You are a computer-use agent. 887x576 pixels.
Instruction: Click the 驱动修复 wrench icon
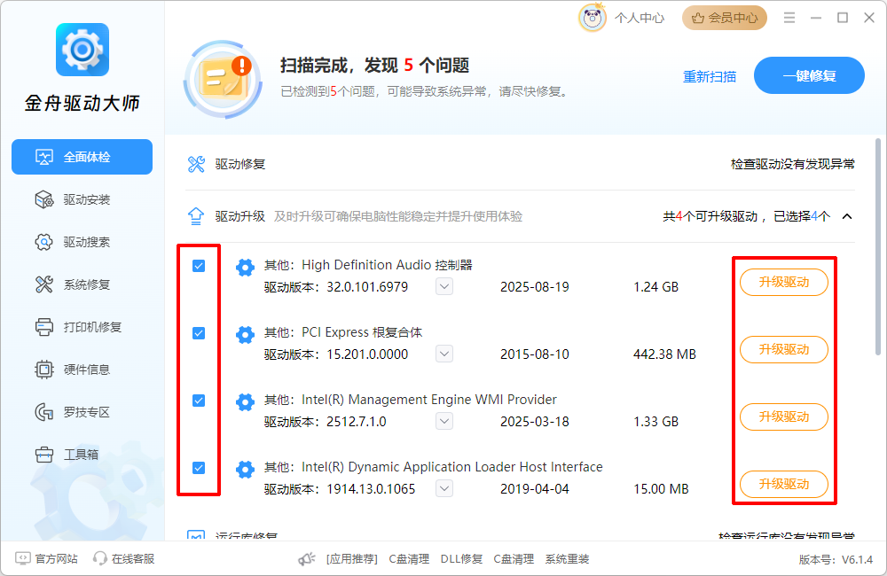[196, 164]
